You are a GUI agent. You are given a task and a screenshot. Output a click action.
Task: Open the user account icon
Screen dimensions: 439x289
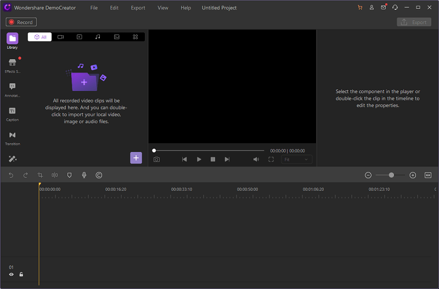click(x=372, y=8)
